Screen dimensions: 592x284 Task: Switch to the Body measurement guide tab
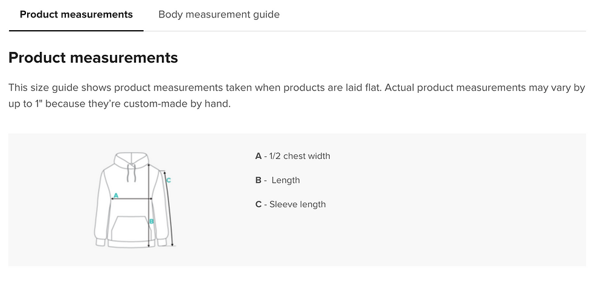point(219,14)
